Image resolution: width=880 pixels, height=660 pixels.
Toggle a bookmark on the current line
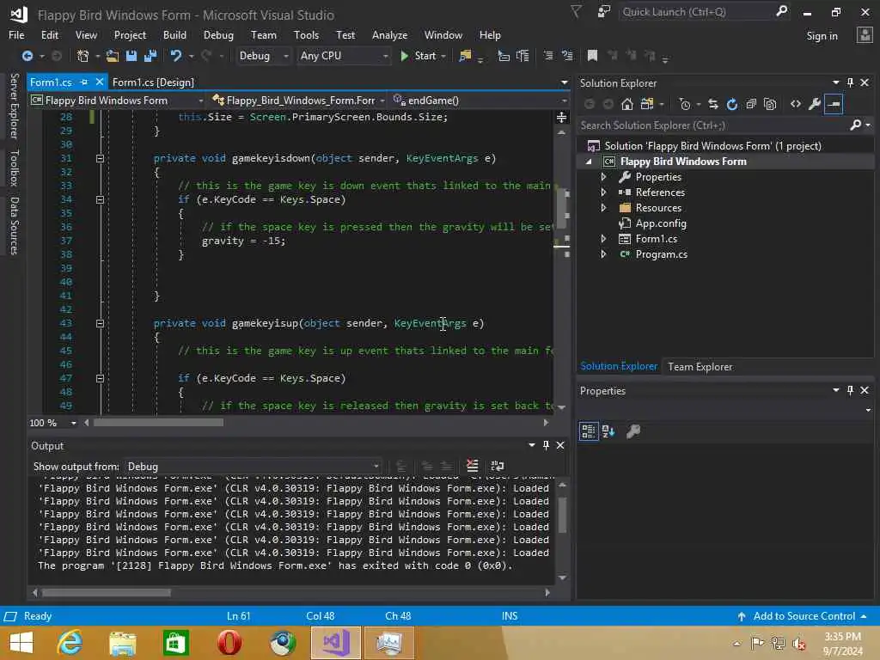point(592,56)
